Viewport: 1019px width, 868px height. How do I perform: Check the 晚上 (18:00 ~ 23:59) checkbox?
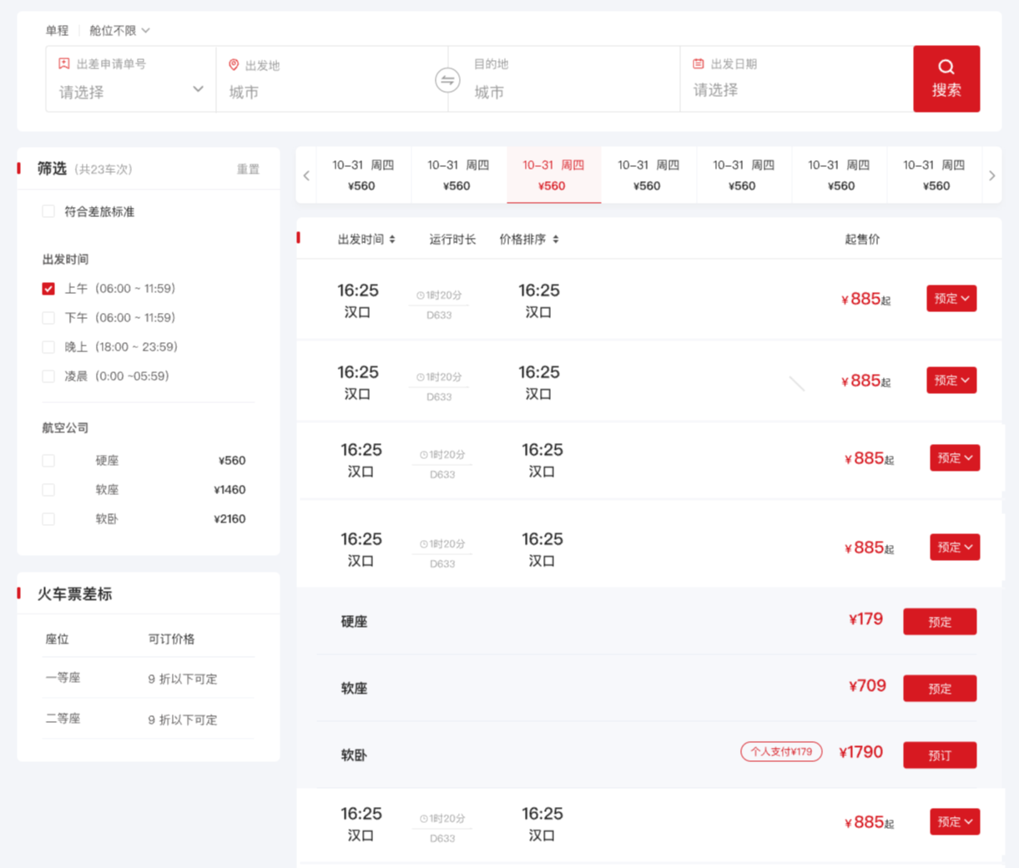coord(48,347)
